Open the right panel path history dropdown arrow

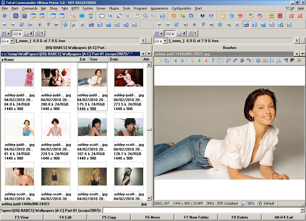click(x=303, y=54)
